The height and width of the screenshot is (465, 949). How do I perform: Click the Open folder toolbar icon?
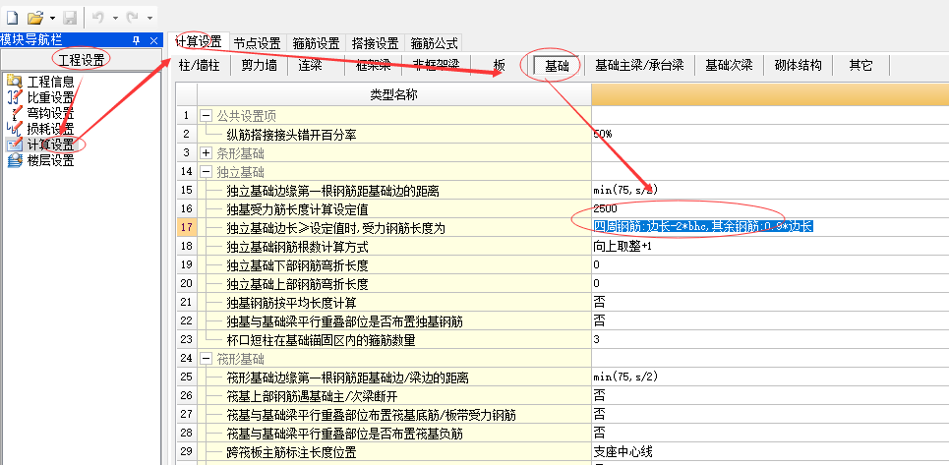click(34, 18)
